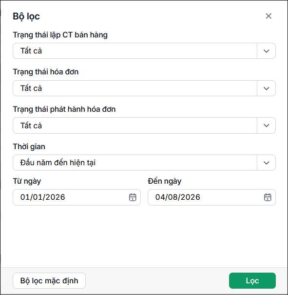The image size is (288, 295).
Task: Close the Bộ lọc filter dialog
Action: [269, 16]
